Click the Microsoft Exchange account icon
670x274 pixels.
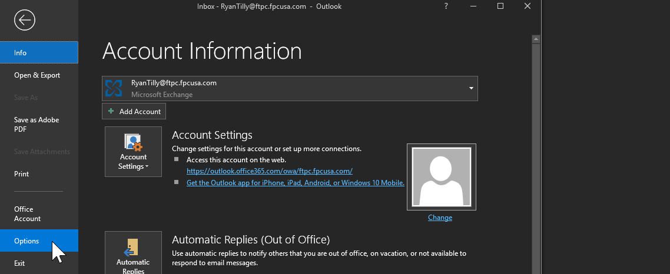coord(114,88)
